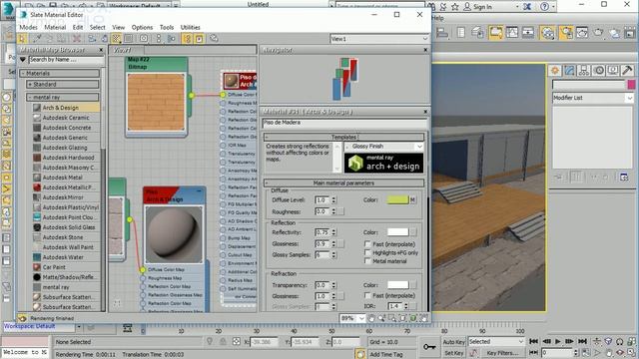Click the Configure Modifier Sets icon
This screenshot has height=359, width=639.
point(624,178)
